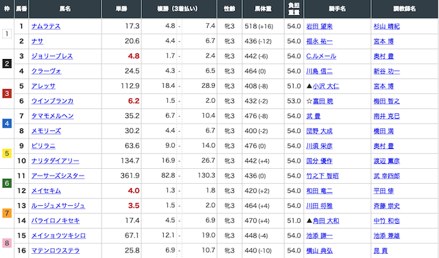Open horse link ジョリーブレス
Viewport: 439px width, 258px height.
point(52,56)
